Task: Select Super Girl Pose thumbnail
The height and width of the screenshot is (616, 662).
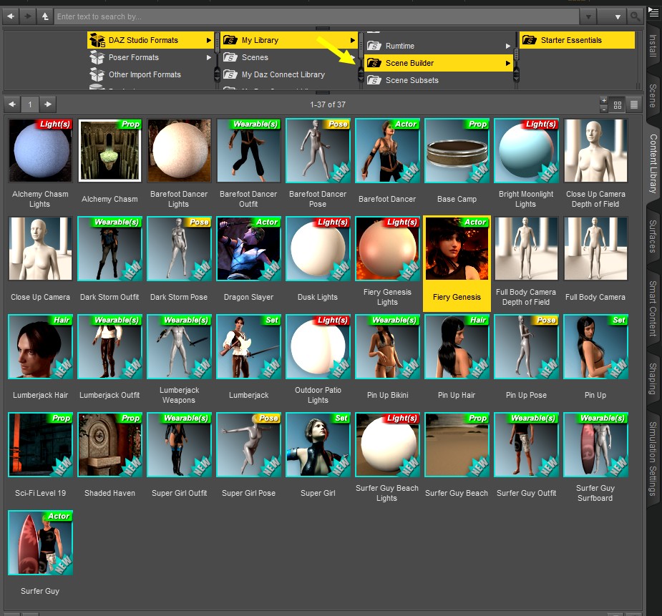Action: (x=248, y=445)
